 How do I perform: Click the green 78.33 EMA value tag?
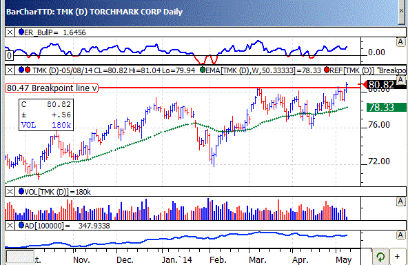387,108
